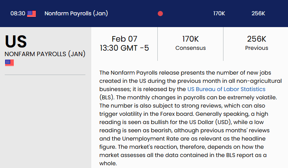The height and width of the screenshot is (168, 288).
Task: Click the large 170K figure above Consensus
Action: point(191,39)
